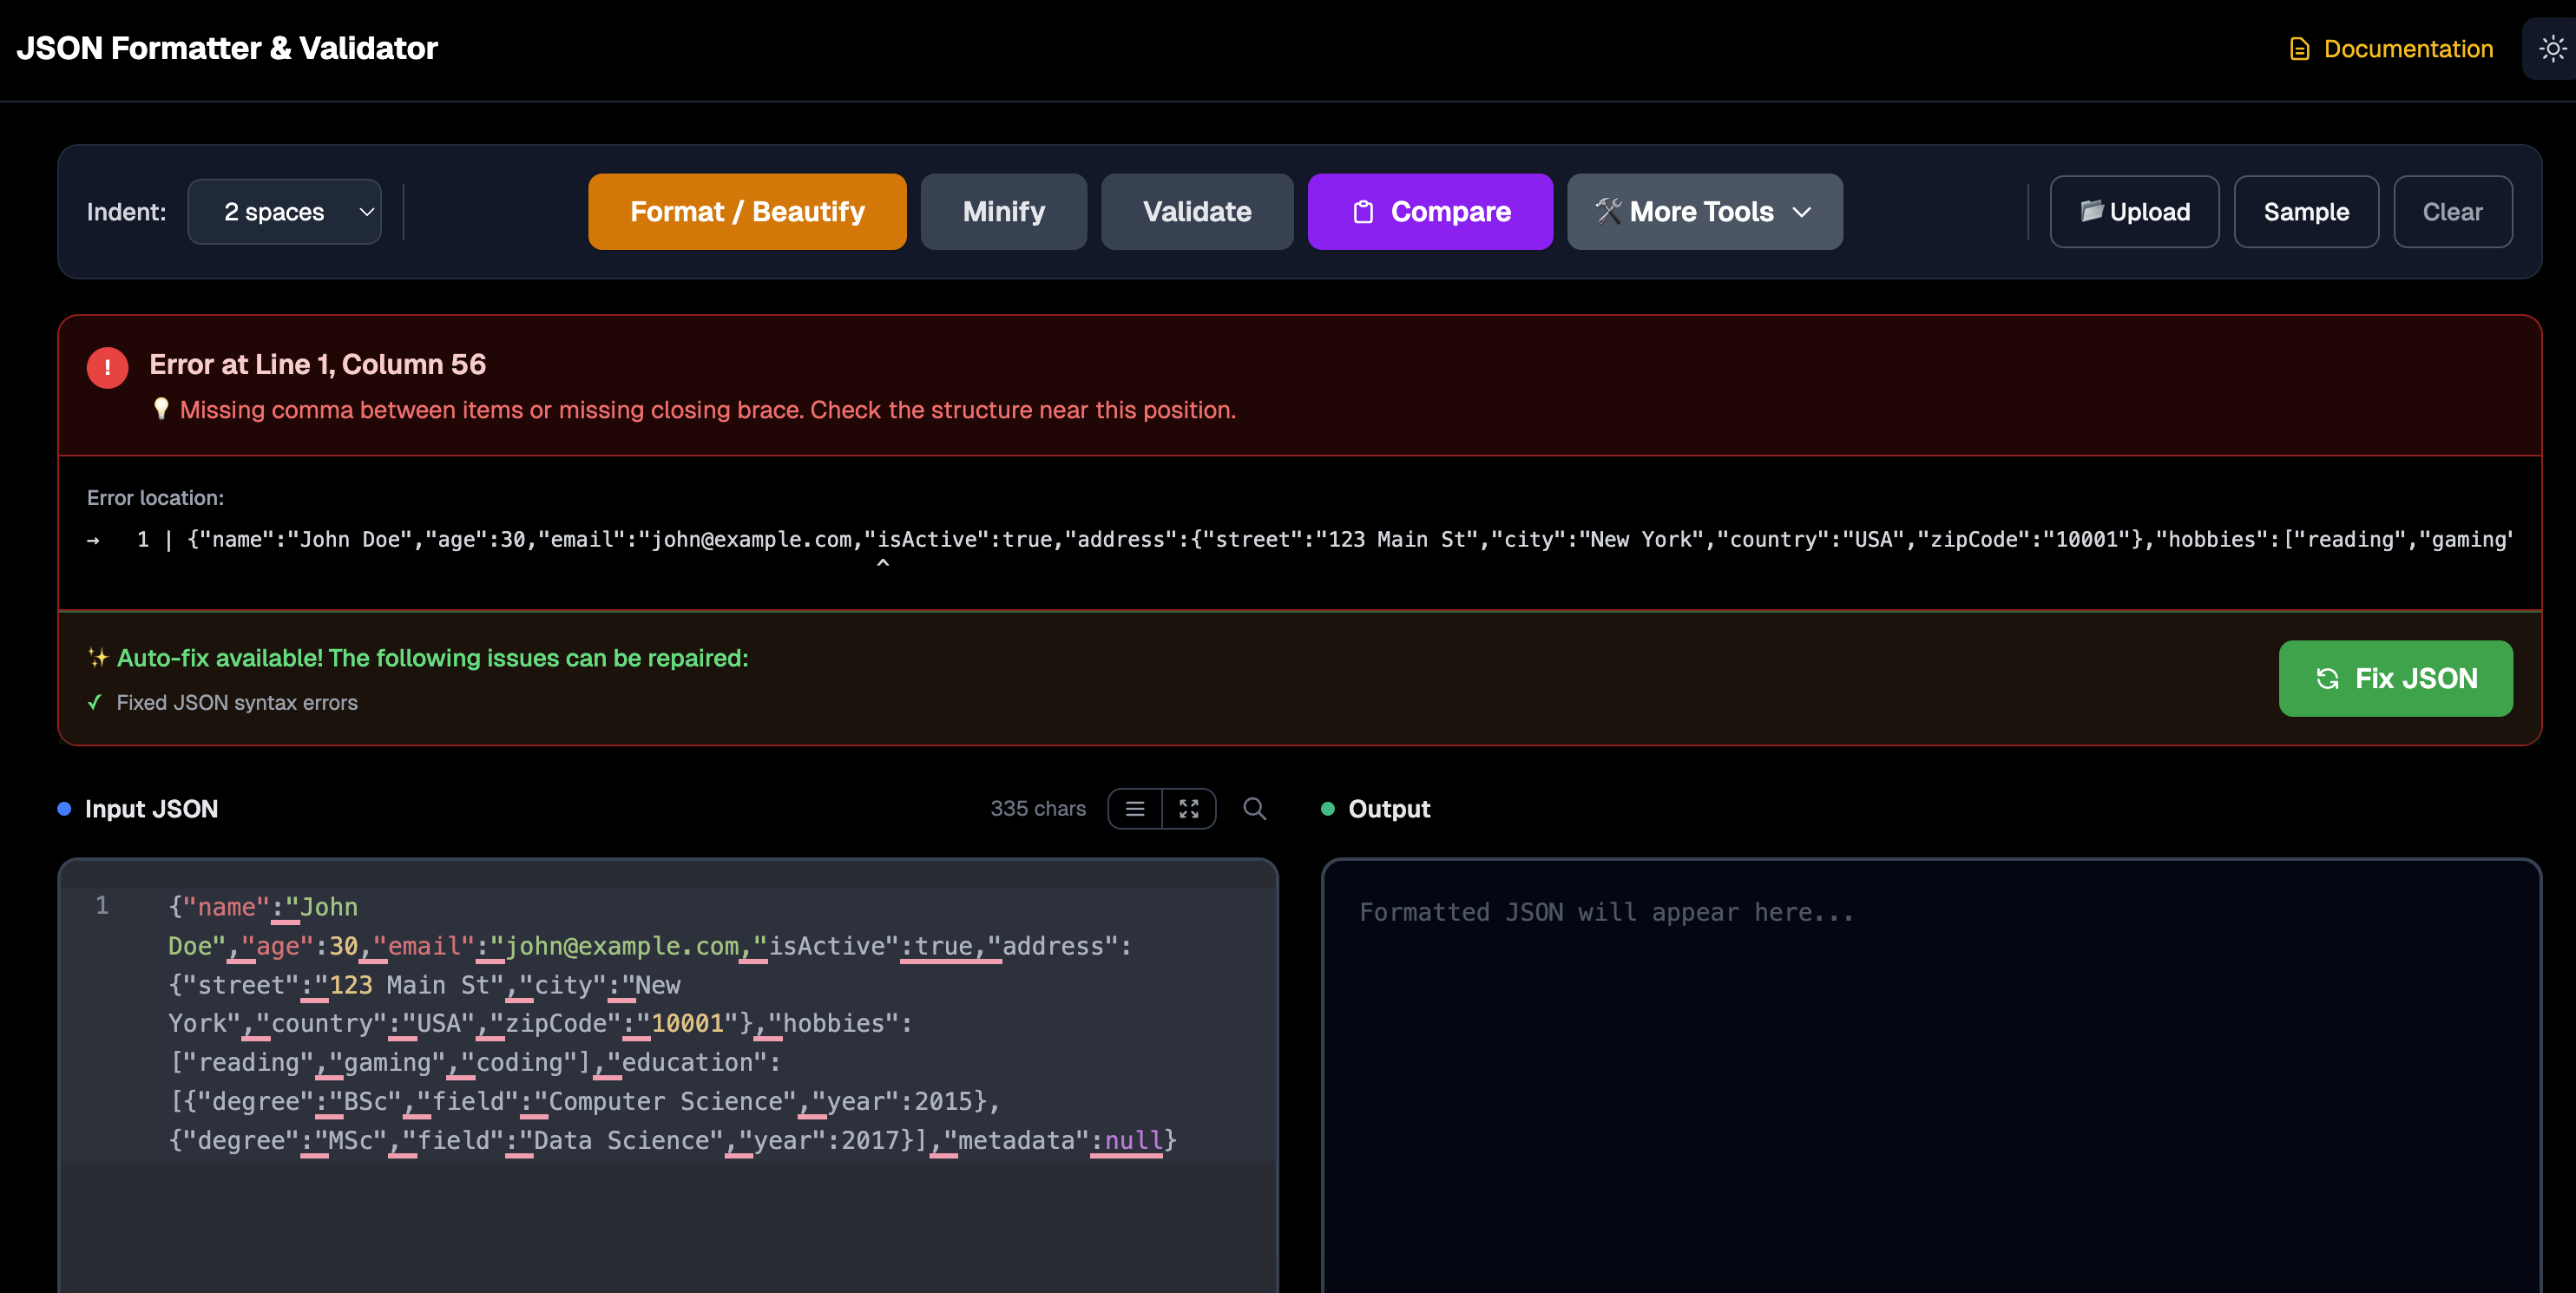Click the hammer-and-wrench icon on More Tools
Viewport: 2576px width, 1293px height.
[1611, 211]
